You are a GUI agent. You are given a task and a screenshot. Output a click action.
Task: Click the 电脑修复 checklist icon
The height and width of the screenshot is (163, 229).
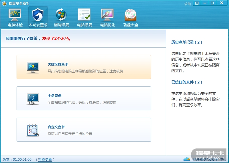pos(84,14)
